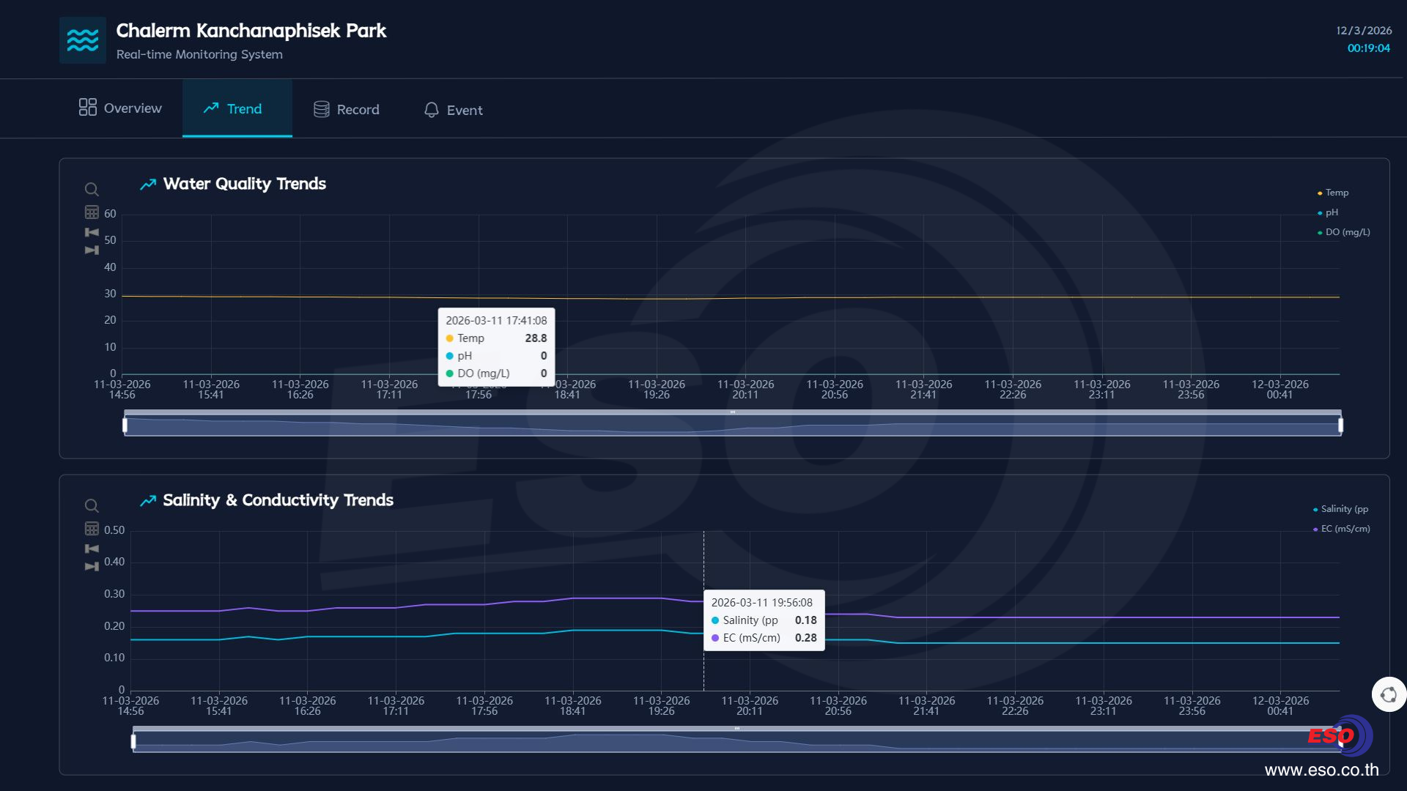
Task: Switch to the Overview tab
Action: point(121,108)
